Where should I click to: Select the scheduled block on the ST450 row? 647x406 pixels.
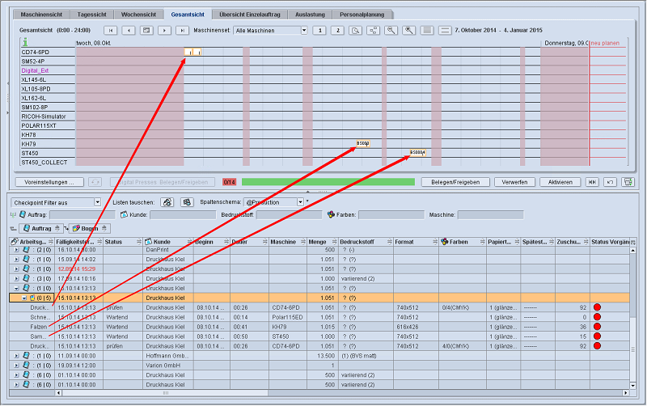pos(417,152)
